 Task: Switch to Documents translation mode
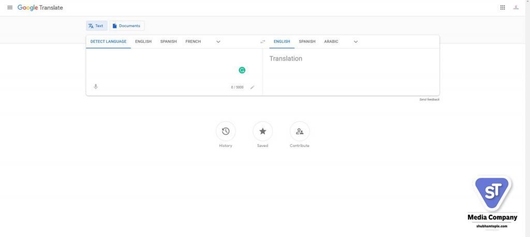coord(127,26)
